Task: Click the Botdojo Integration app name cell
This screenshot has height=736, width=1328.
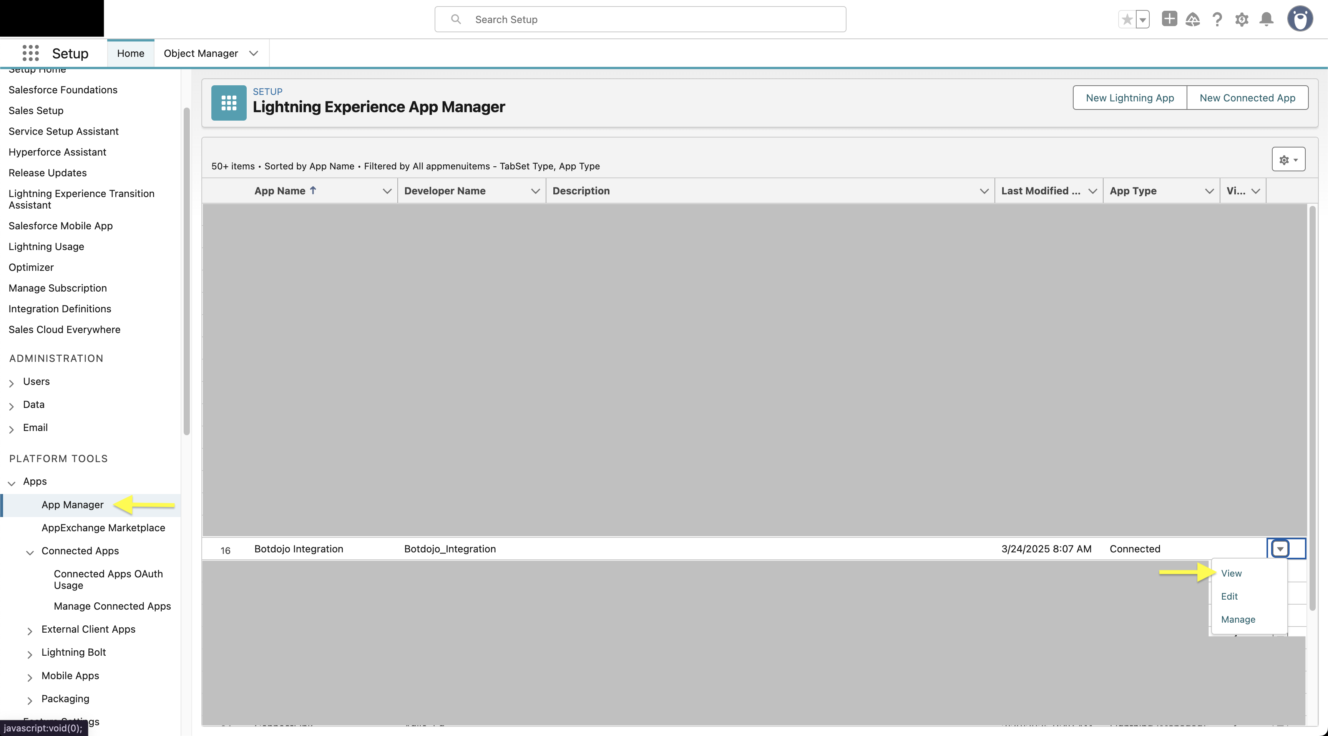Action: coord(299,549)
